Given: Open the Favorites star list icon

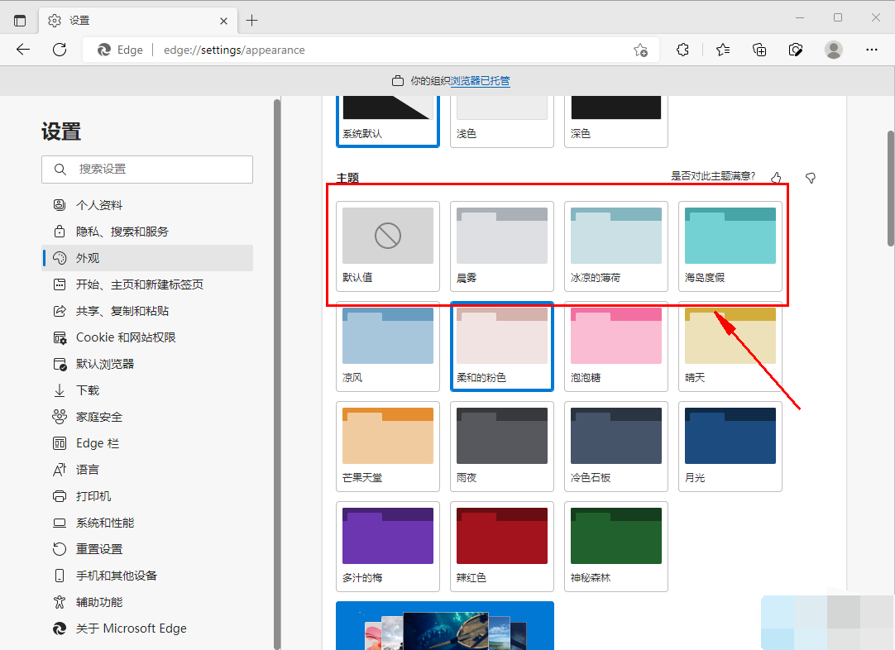Looking at the screenshot, I should [x=722, y=50].
